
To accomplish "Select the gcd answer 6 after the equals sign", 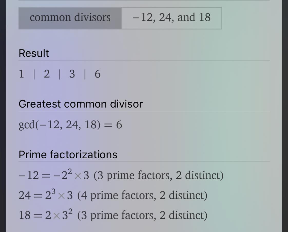I will 119,125.
